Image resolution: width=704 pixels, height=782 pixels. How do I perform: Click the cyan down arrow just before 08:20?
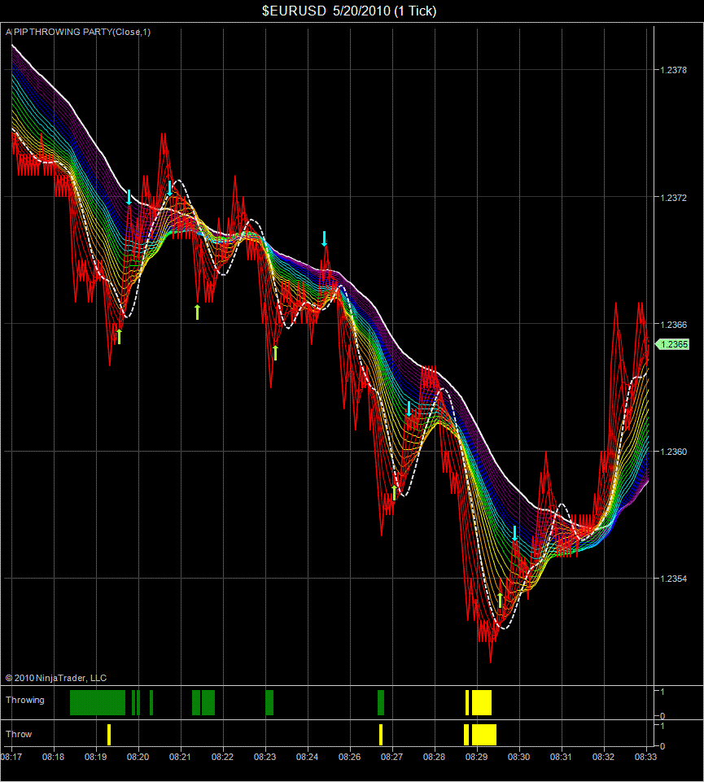coord(129,197)
